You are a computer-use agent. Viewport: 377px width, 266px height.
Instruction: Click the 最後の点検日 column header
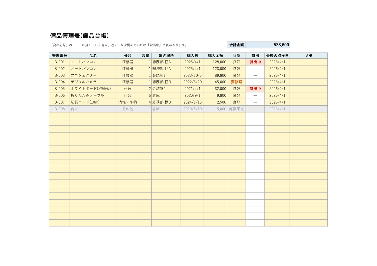[x=277, y=56]
